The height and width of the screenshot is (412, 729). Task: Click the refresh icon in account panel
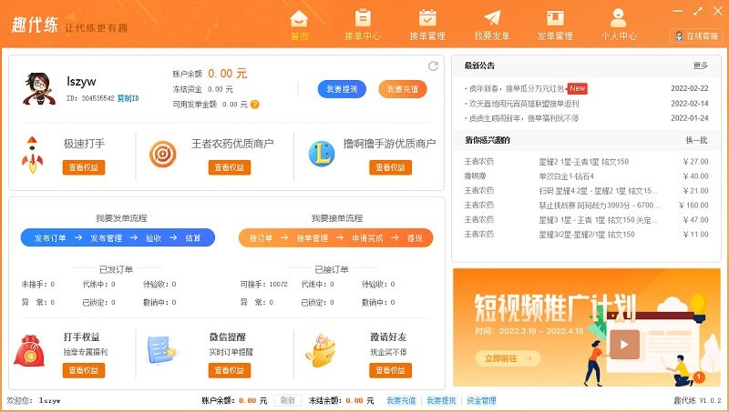tap(433, 65)
